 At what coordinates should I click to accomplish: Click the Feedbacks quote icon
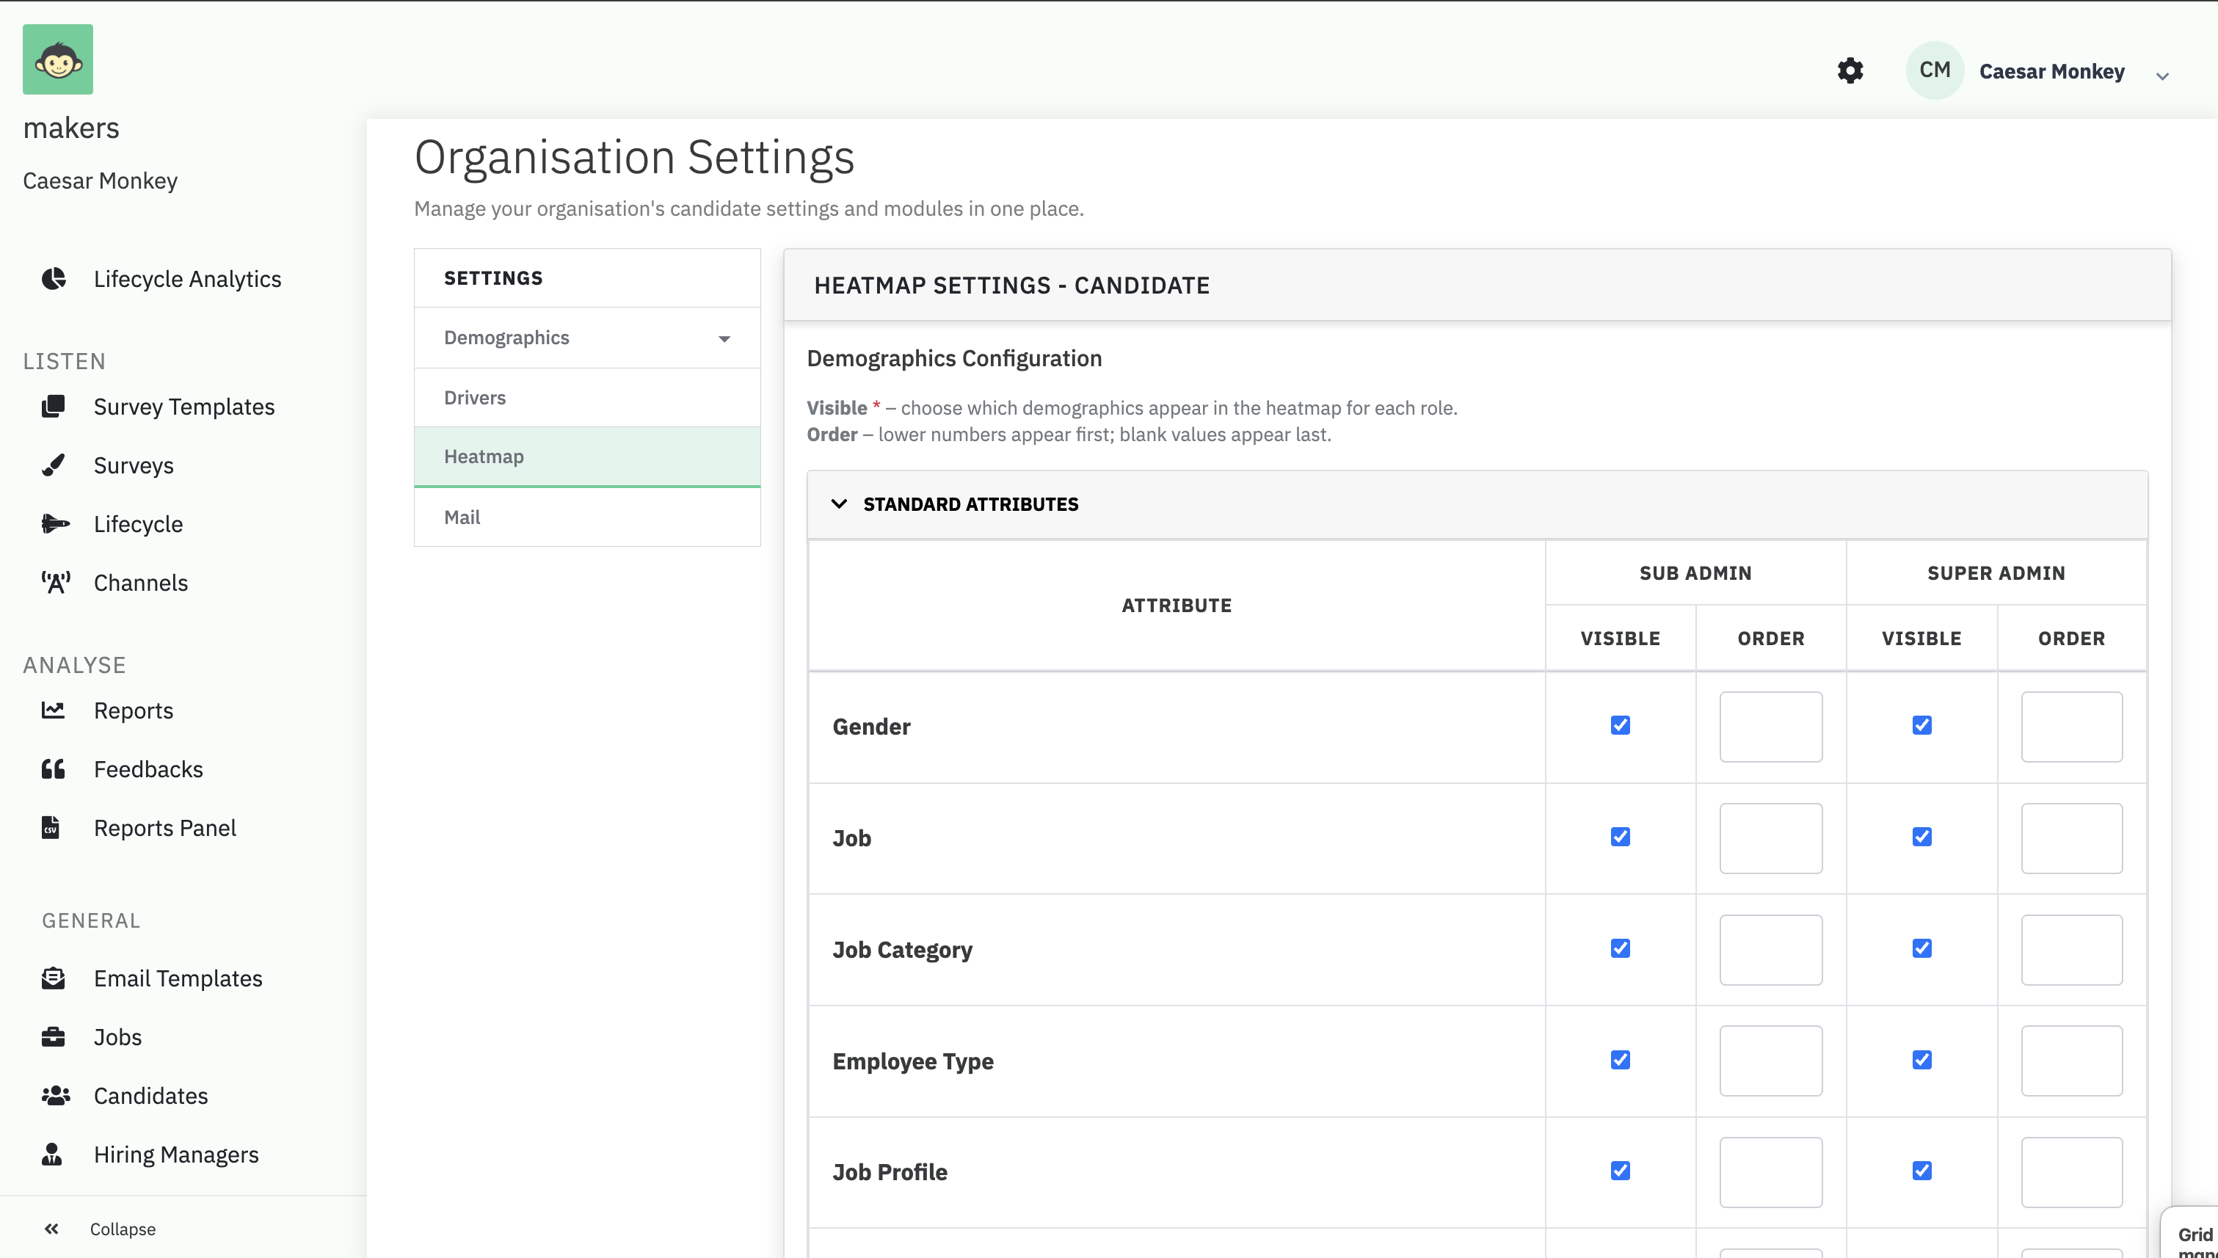[x=54, y=769]
